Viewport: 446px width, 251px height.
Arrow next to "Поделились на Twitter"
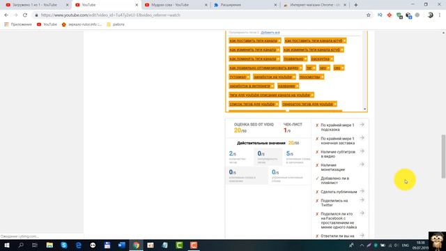(x=362, y=200)
